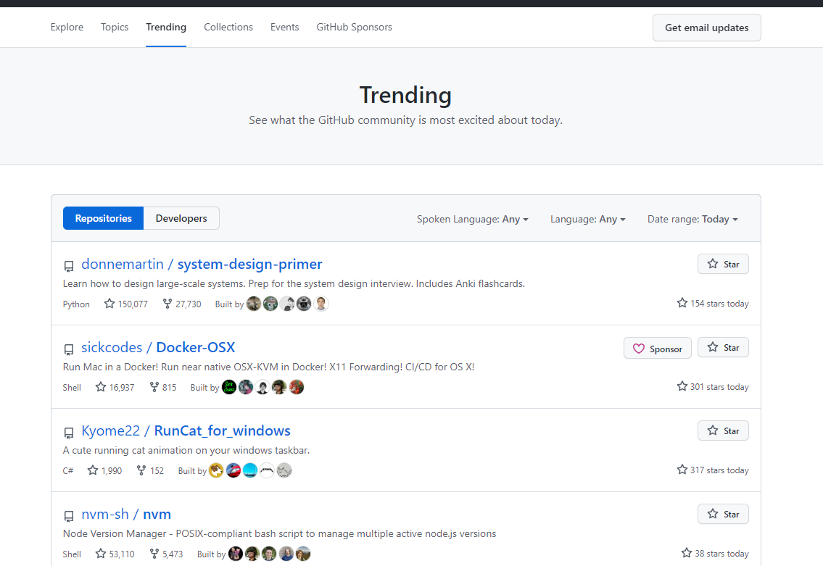The height and width of the screenshot is (566, 823).
Task: Click the C# language label
Action: coord(68,471)
